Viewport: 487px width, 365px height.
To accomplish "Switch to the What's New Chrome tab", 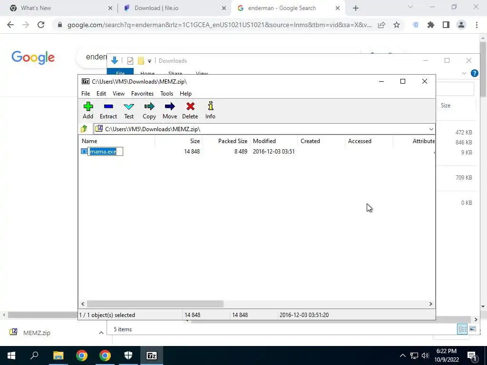I will (x=60, y=8).
